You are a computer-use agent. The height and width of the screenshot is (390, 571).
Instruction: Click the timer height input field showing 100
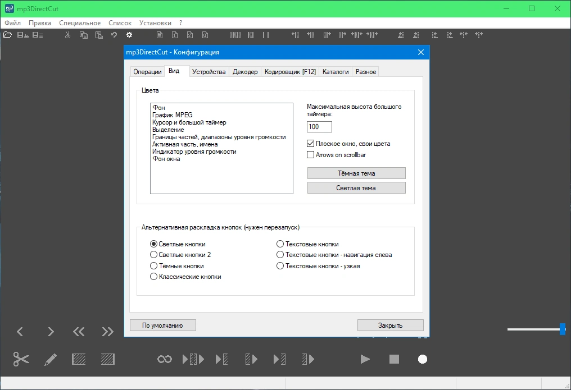click(x=319, y=127)
